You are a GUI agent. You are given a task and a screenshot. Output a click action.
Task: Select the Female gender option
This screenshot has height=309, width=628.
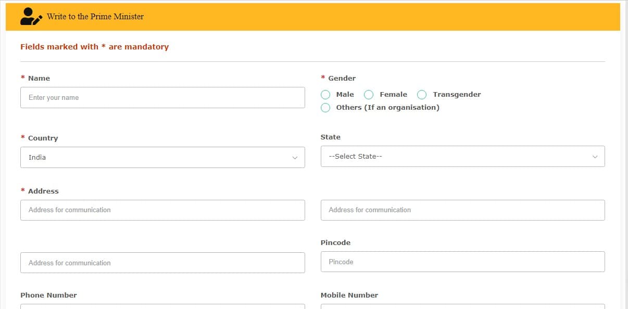(x=369, y=95)
